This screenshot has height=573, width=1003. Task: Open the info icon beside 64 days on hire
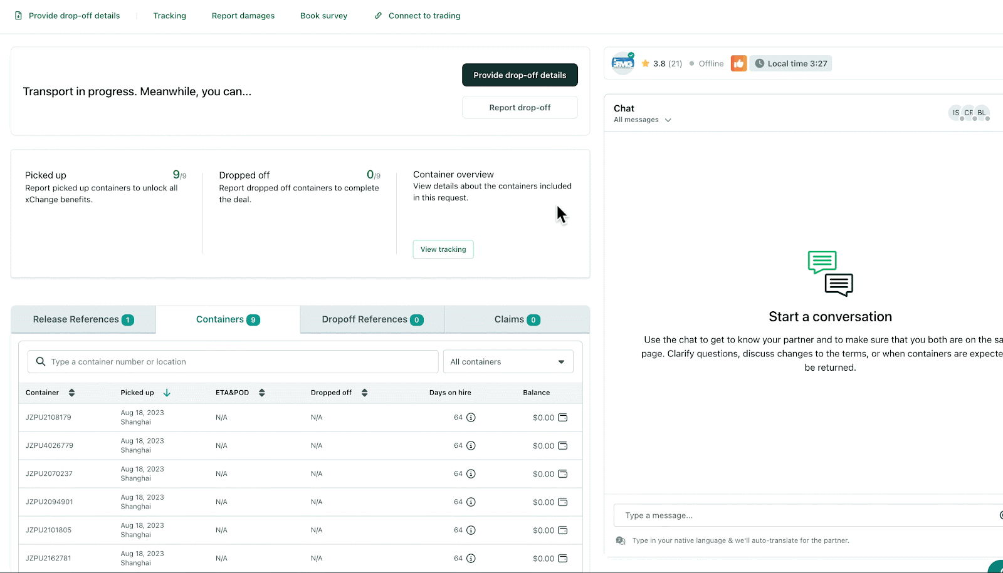(471, 417)
